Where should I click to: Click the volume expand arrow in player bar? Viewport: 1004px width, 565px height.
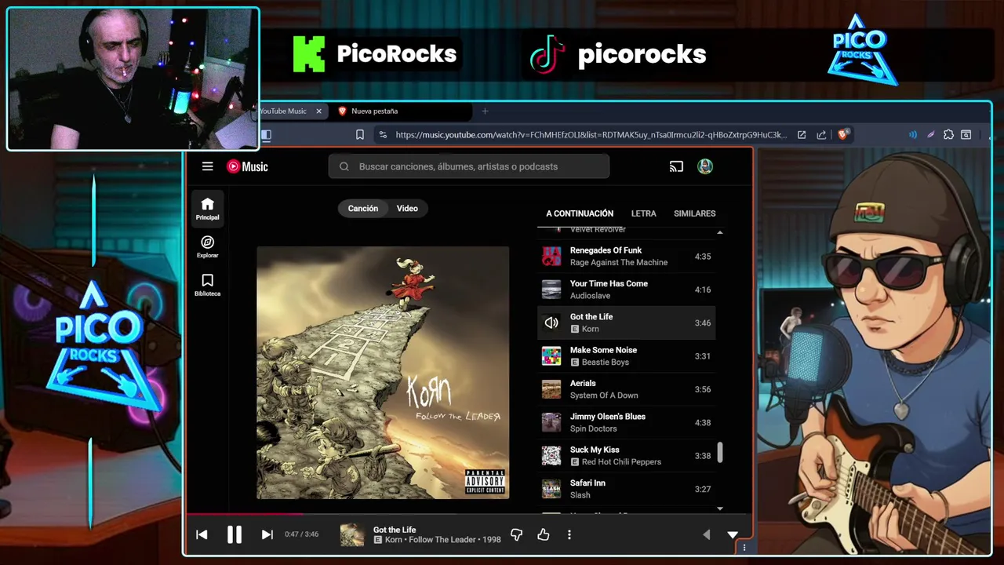[x=706, y=534]
